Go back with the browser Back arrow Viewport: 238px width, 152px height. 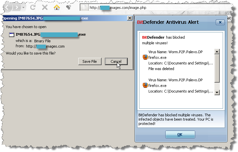(x=7, y=7)
